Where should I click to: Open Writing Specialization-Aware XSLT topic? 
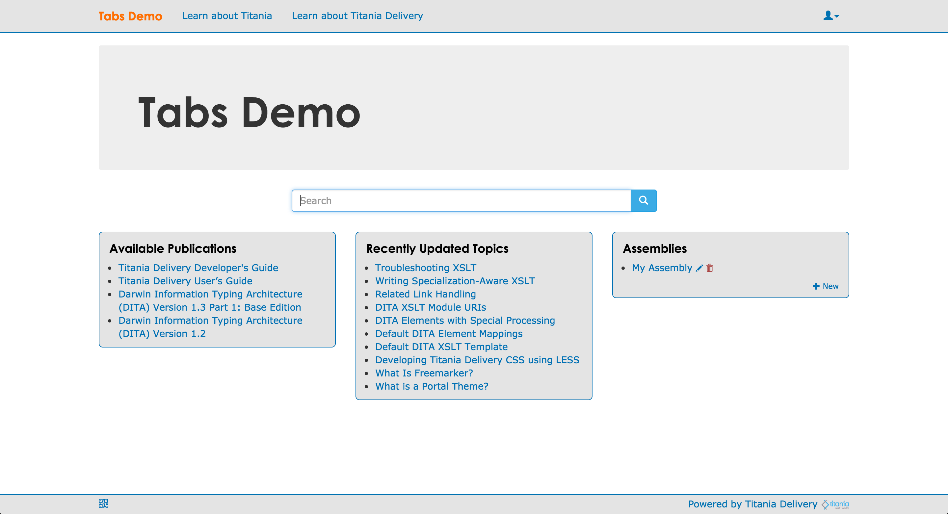click(x=455, y=281)
